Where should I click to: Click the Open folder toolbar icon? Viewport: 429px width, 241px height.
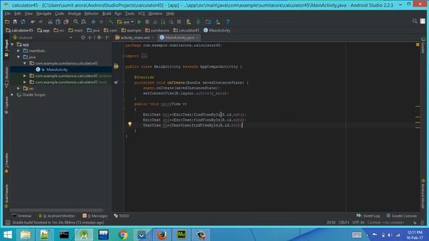7,22
